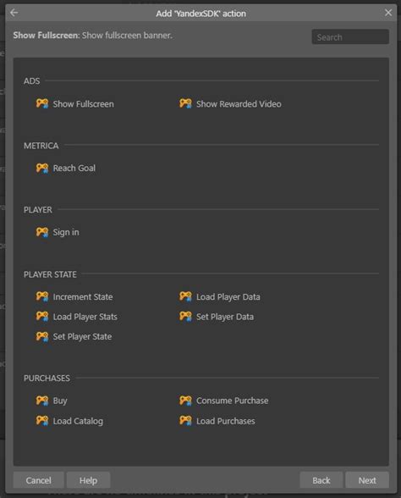Screen dimensions: 401x498
Task: Click the Next button
Action: 367,480
